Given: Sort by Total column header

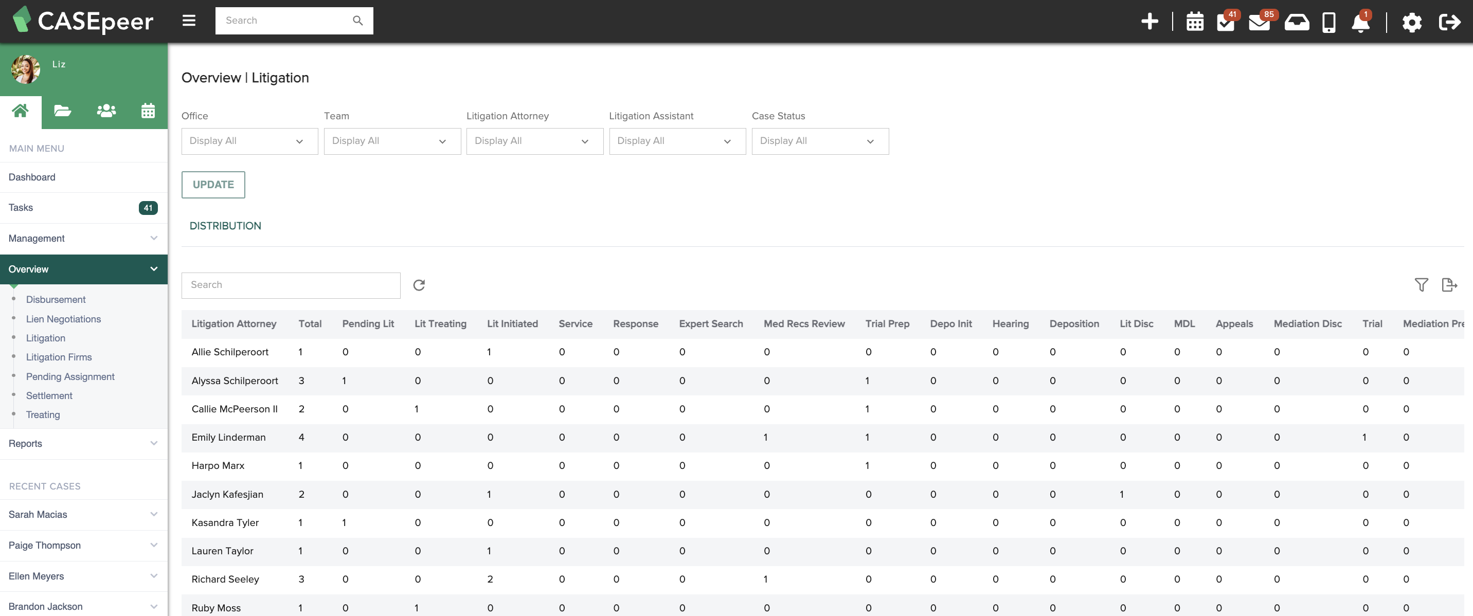Looking at the screenshot, I should pyautogui.click(x=309, y=324).
